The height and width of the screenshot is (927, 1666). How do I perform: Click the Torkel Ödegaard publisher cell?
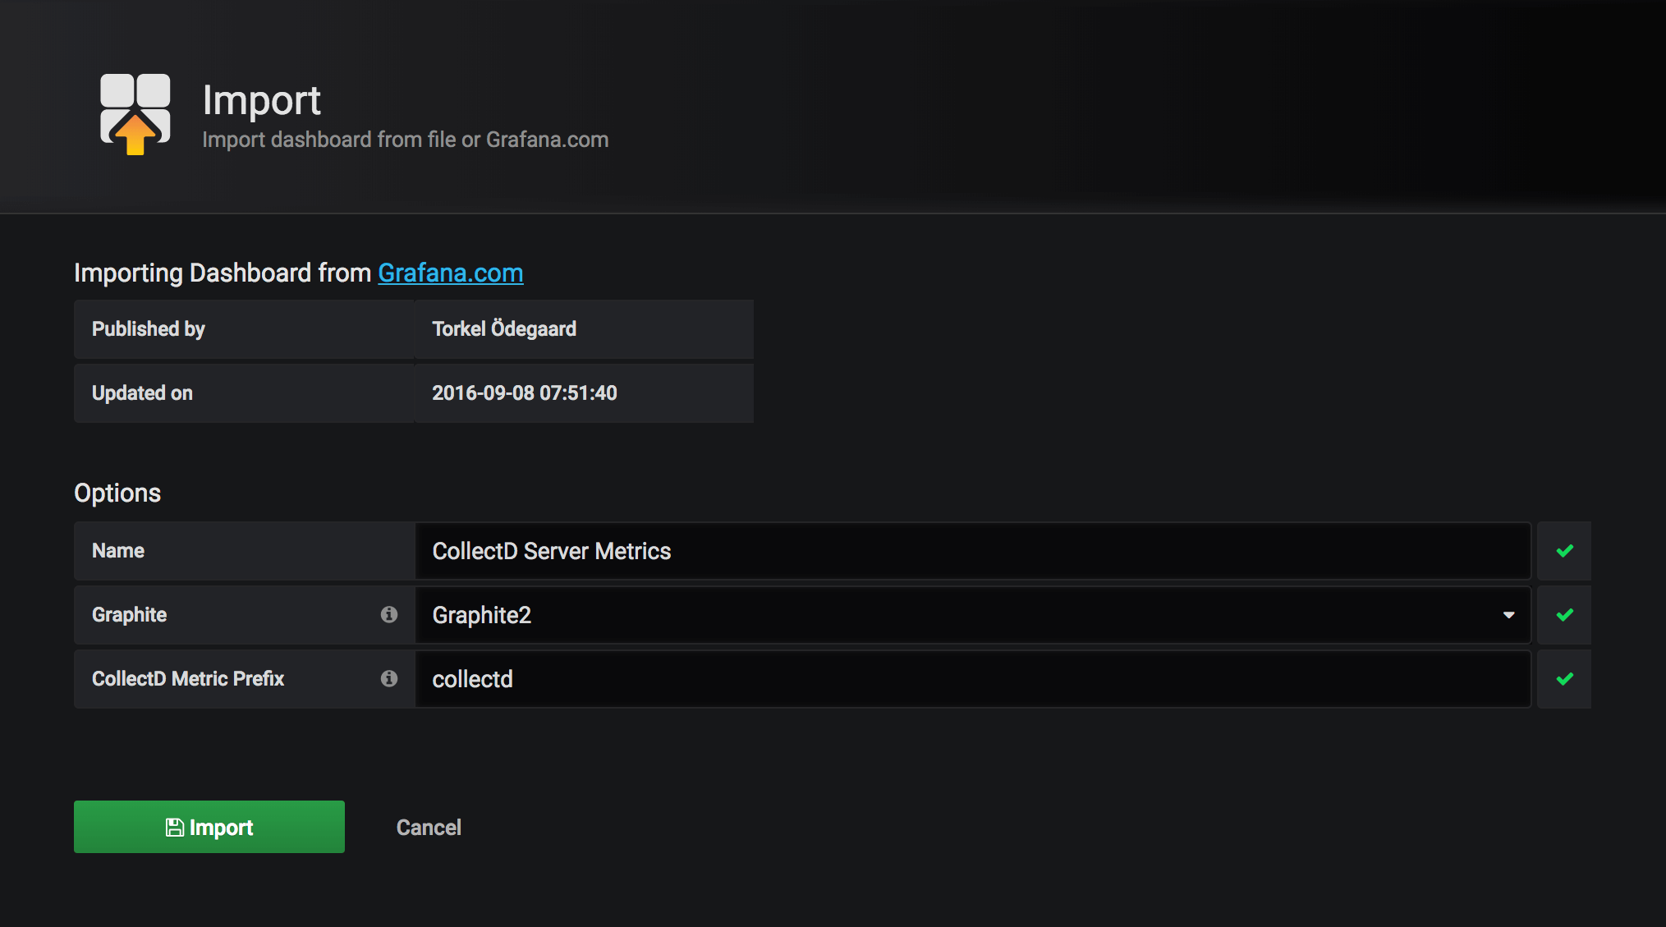(584, 329)
